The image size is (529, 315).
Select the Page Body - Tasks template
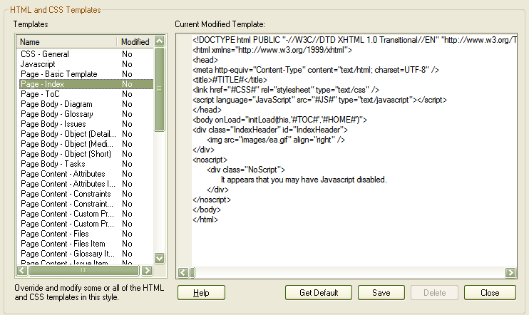click(x=86, y=164)
